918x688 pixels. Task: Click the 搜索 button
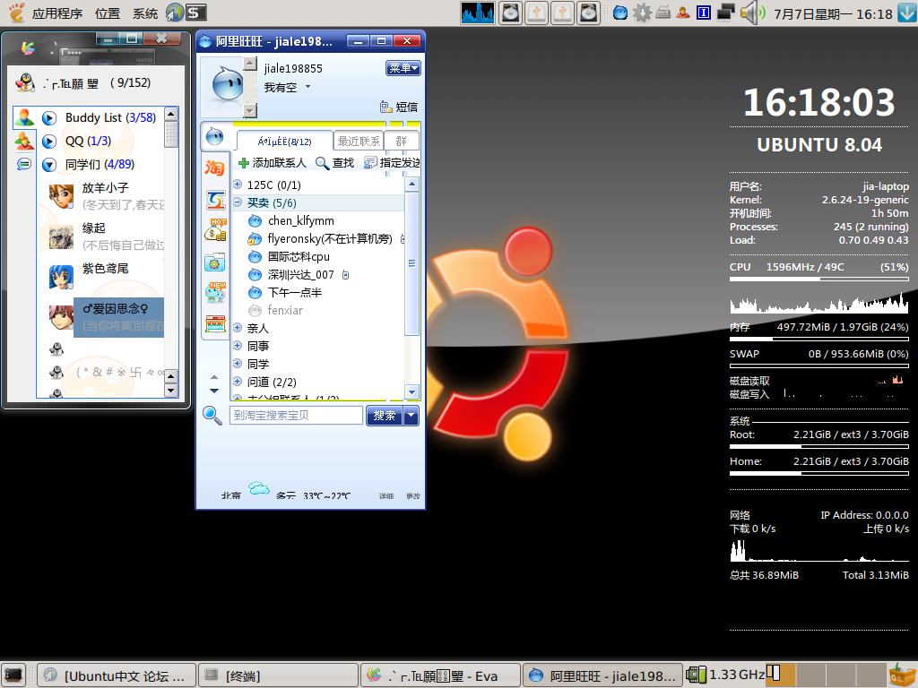pyautogui.click(x=385, y=416)
